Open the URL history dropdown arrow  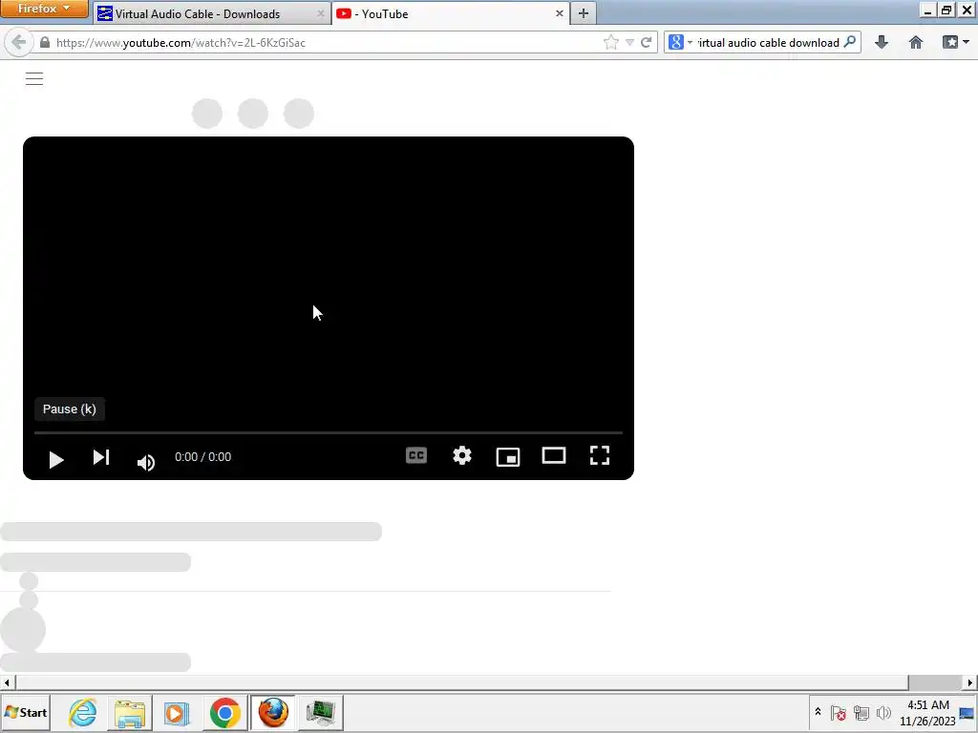pyautogui.click(x=630, y=42)
